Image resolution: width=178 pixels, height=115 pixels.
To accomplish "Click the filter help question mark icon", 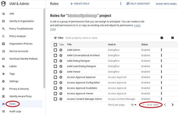I will [x=162, y=38].
